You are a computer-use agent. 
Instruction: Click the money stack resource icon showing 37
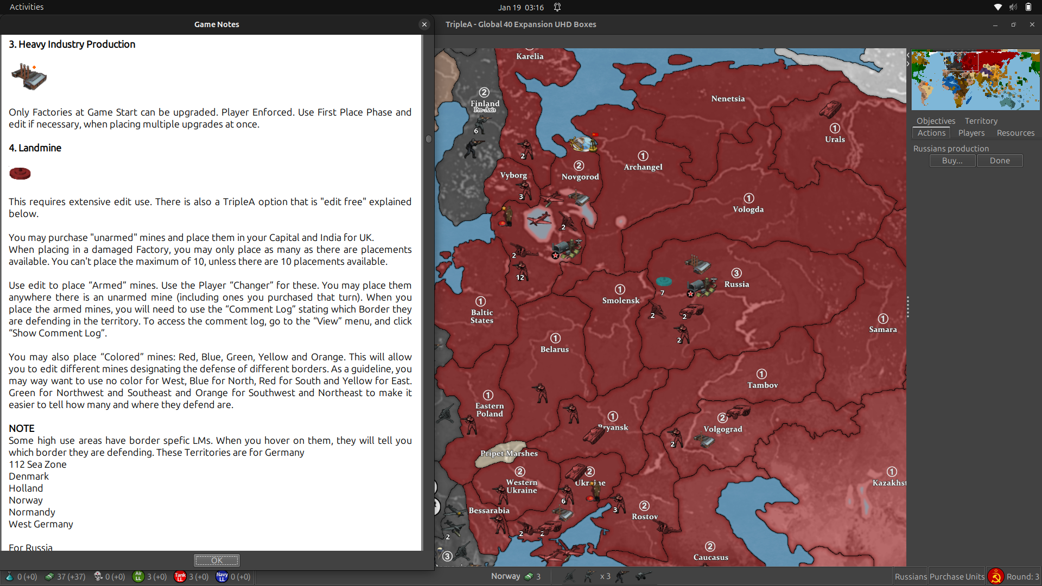49,577
